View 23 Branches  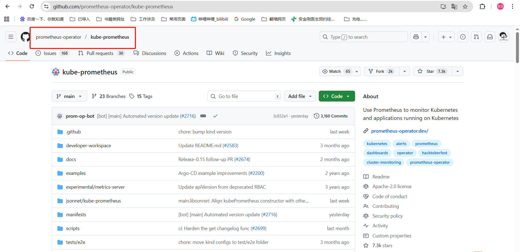pyautogui.click(x=109, y=96)
